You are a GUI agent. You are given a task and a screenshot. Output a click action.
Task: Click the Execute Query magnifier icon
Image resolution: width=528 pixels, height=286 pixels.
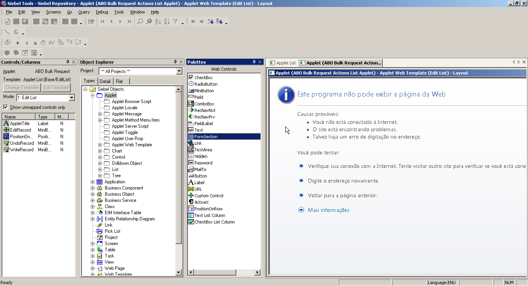(x=149, y=22)
